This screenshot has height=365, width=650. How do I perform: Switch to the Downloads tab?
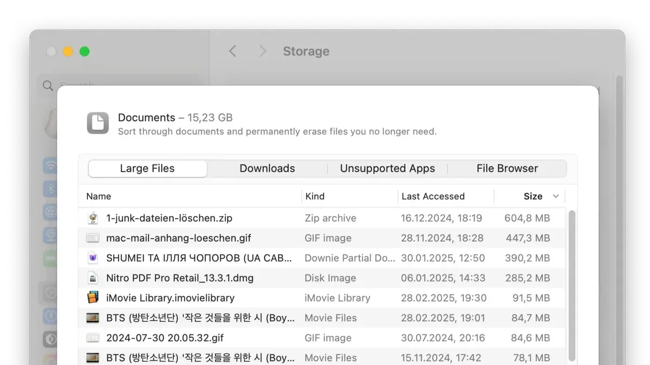point(267,169)
